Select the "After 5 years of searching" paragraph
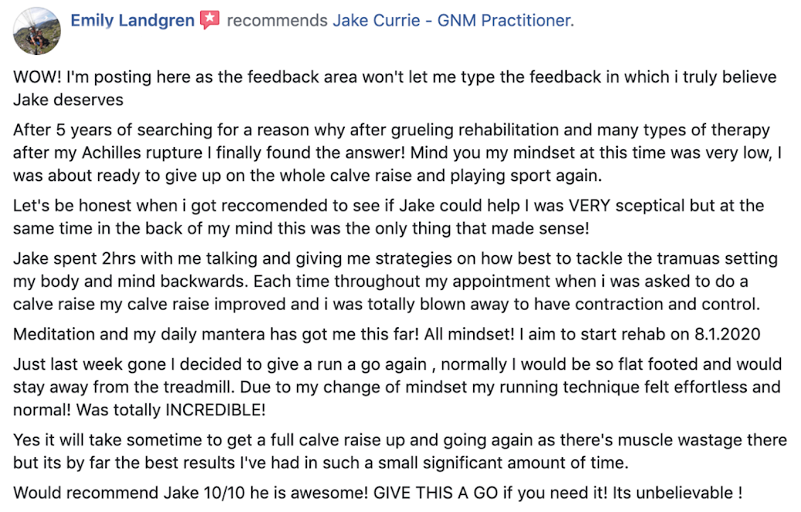The height and width of the screenshot is (512, 801). [x=397, y=152]
